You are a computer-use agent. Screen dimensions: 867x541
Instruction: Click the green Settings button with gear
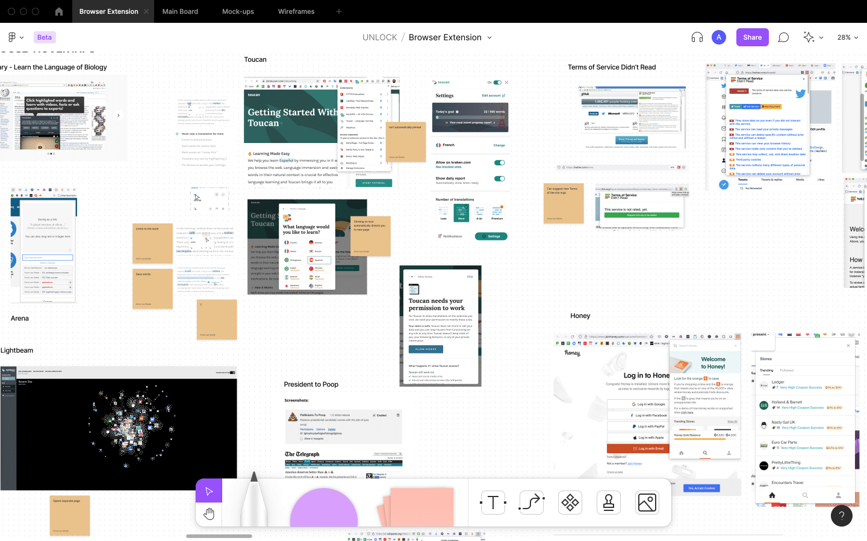point(491,236)
